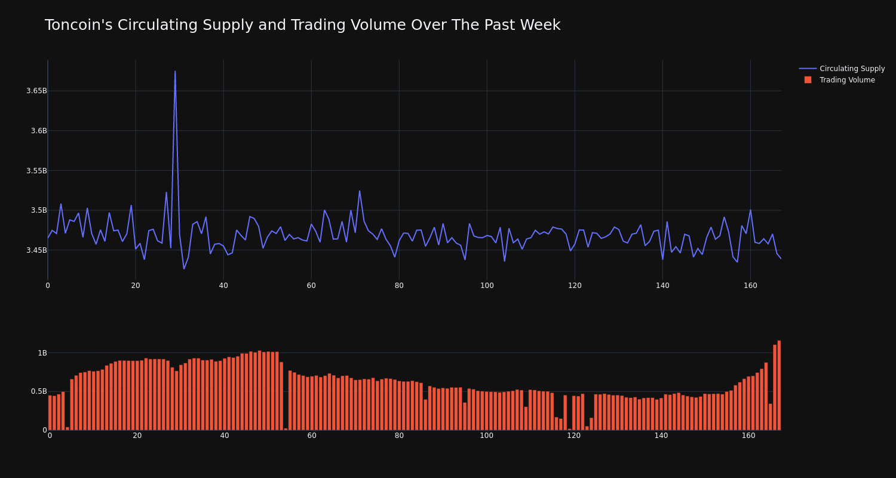Click the 3.55B y-axis label
The height and width of the screenshot is (478, 896).
[36, 170]
